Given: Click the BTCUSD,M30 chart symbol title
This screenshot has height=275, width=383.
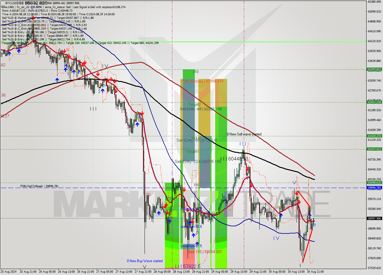Looking at the screenshot, I should [x=15, y=3].
